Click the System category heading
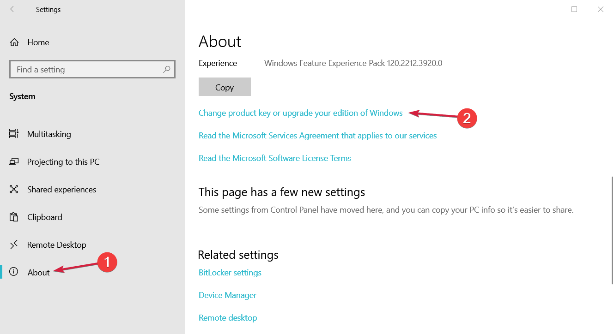 (22, 96)
